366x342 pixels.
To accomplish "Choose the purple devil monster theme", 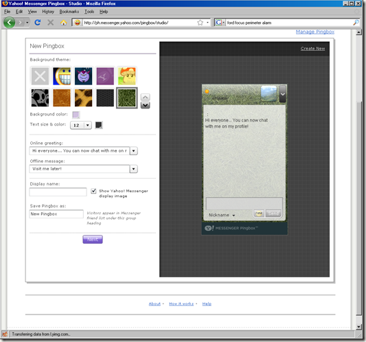I will coord(83,76).
